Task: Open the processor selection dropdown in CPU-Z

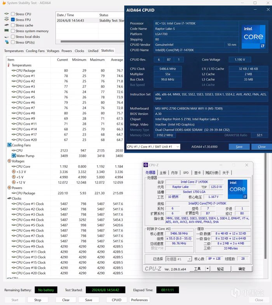Action: coord(179,259)
